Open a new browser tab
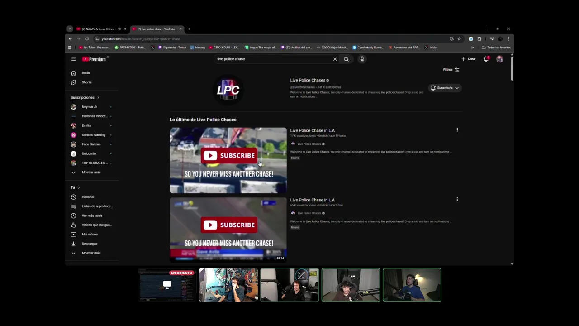 pos(189,29)
